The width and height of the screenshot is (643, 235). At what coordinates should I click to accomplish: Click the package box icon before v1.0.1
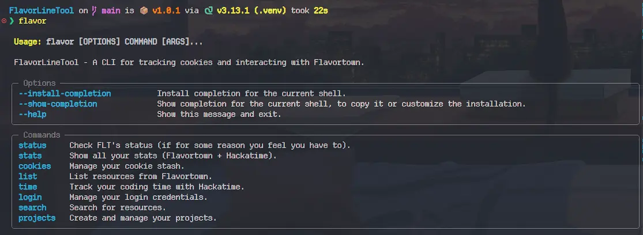coord(144,11)
